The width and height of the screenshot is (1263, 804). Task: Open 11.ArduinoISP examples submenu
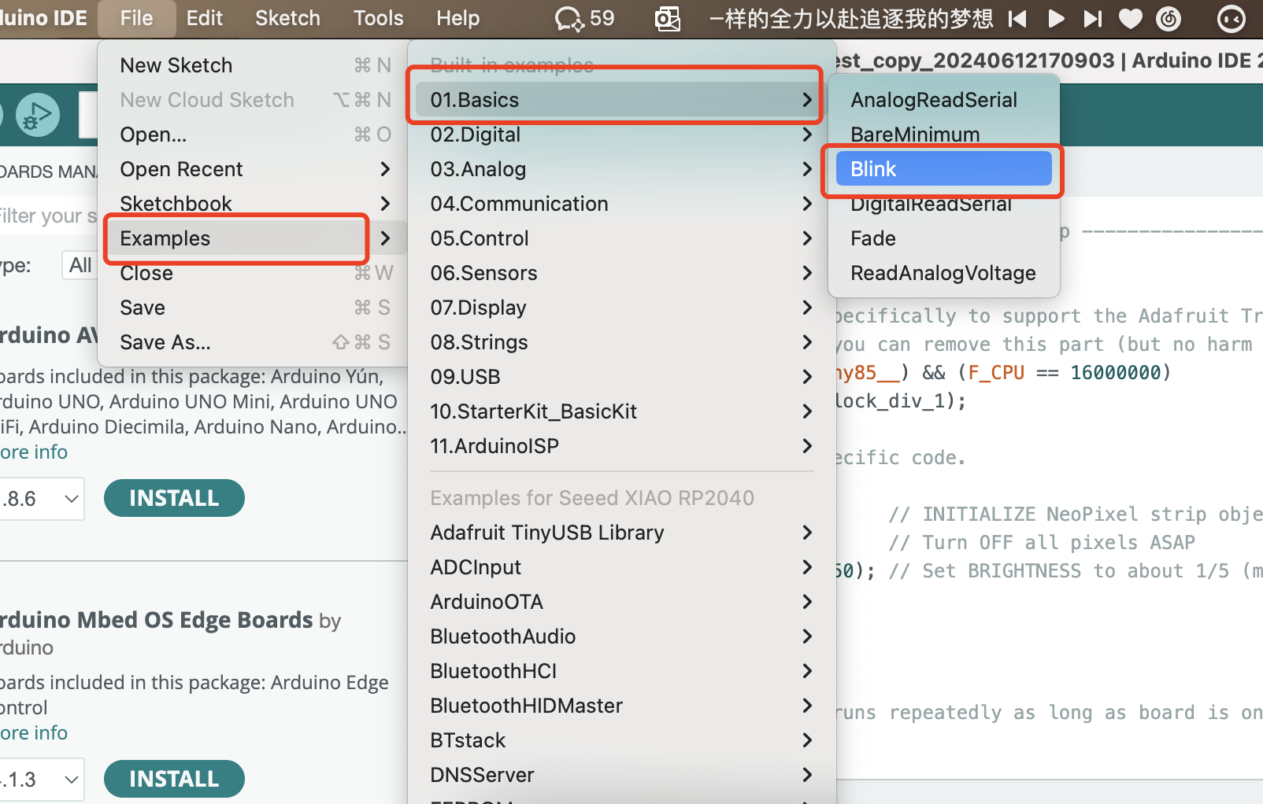pyautogui.click(x=621, y=446)
